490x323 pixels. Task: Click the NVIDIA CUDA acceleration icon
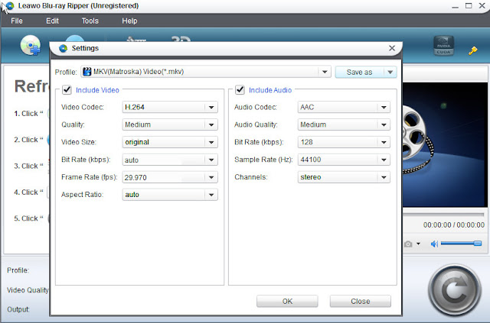(443, 46)
